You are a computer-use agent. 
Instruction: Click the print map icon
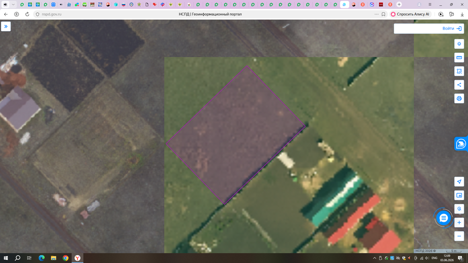click(x=459, y=99)
